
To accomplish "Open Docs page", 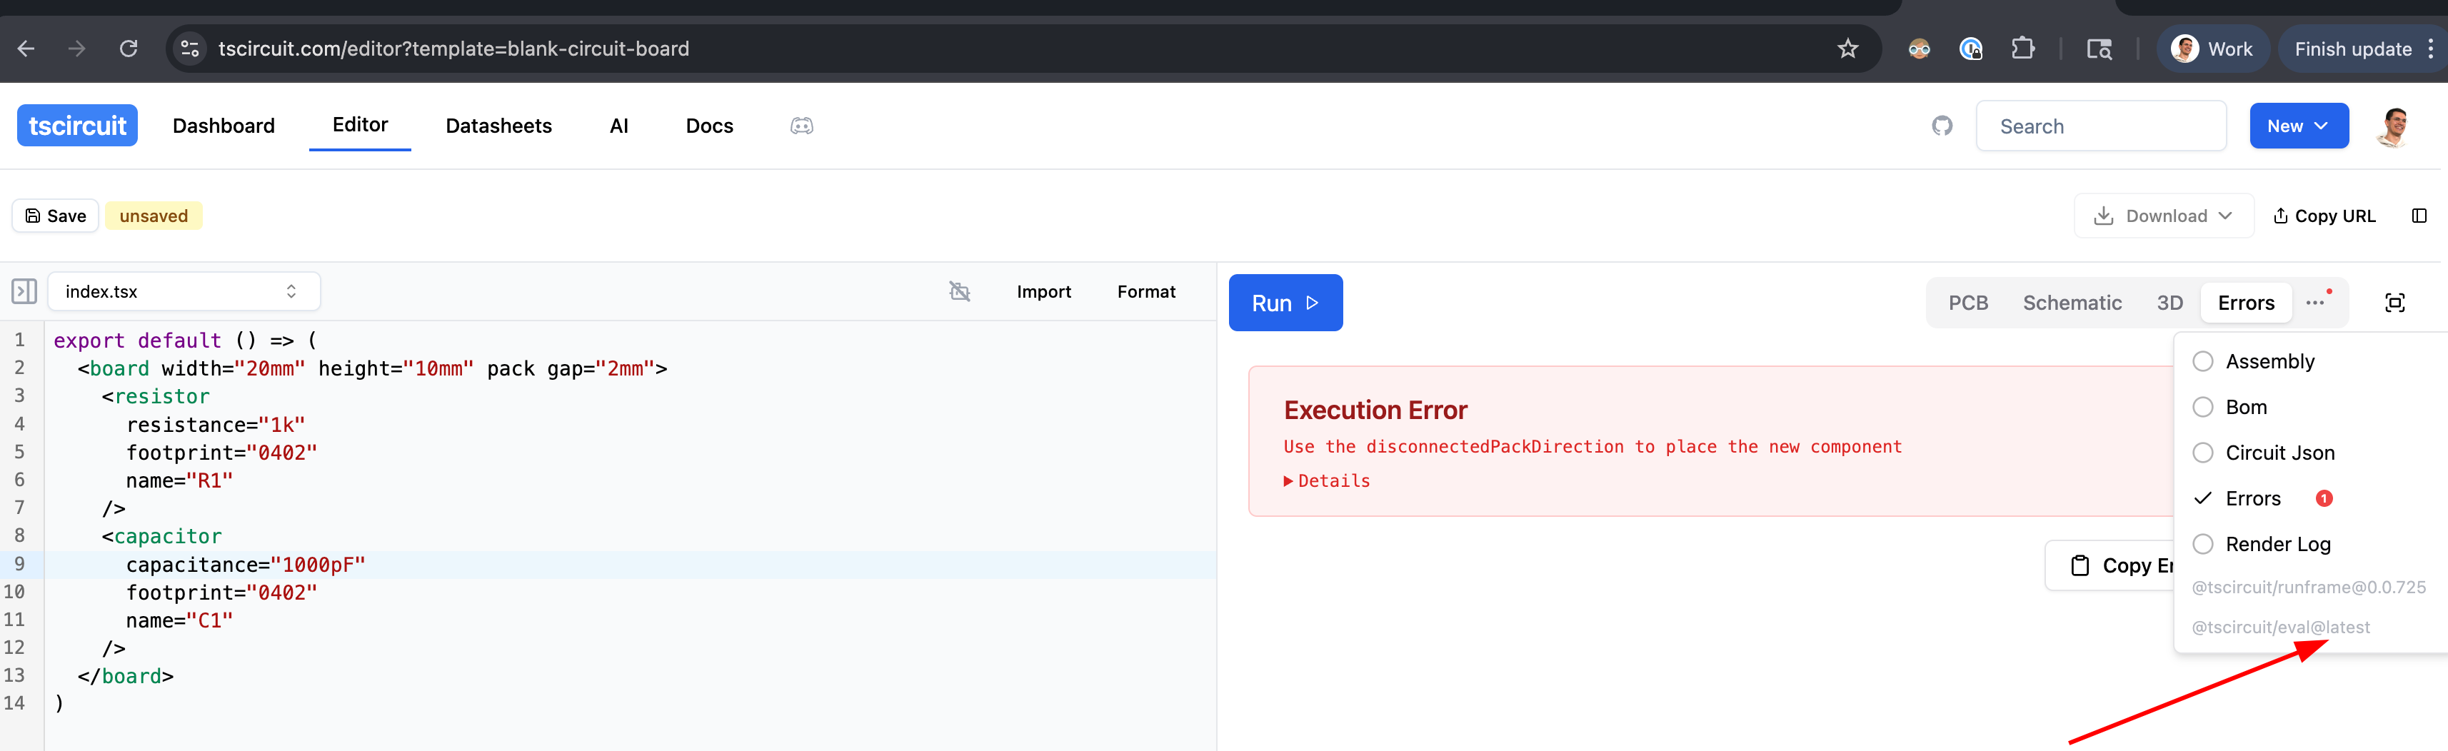I will coord(709,126).
